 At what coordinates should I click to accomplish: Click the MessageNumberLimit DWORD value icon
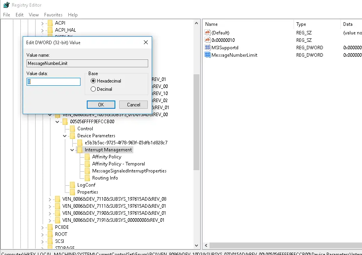[207, 55]
